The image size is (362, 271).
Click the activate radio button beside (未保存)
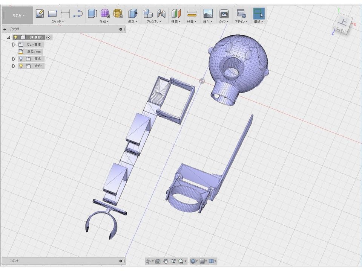pyautogui.click(x=48, y=37)
